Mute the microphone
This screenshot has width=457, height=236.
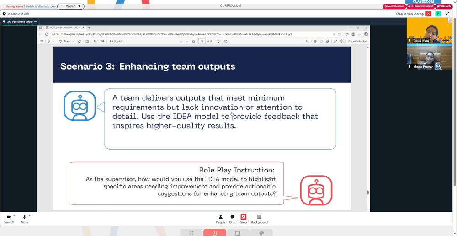25,219
